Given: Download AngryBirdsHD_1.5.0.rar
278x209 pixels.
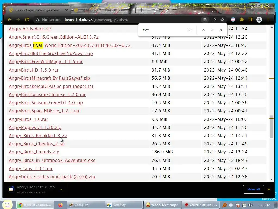Looking at the screenshot, I should point(33,70).
